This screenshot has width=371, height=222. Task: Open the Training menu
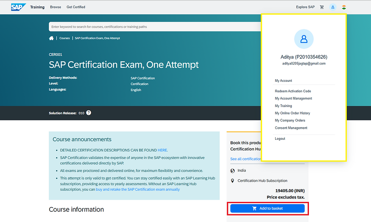pos(37,7)
